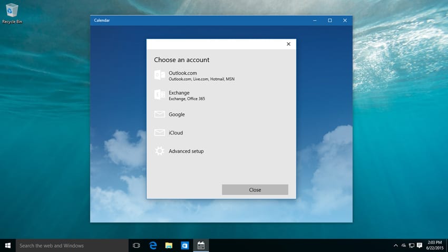Choose the Exchange option label
The height and width of the screenshot is (252, 448).
coord(179,93)
